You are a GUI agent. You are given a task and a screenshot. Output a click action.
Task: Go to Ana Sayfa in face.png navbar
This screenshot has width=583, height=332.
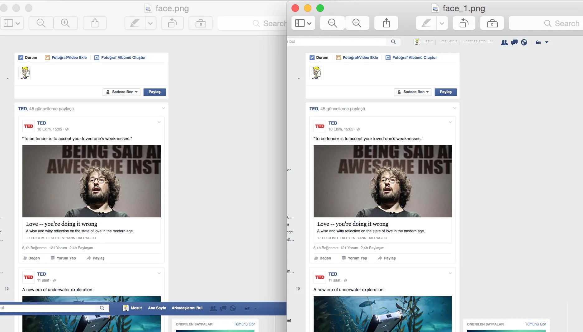pyautogui.click(x=157, y=308)
